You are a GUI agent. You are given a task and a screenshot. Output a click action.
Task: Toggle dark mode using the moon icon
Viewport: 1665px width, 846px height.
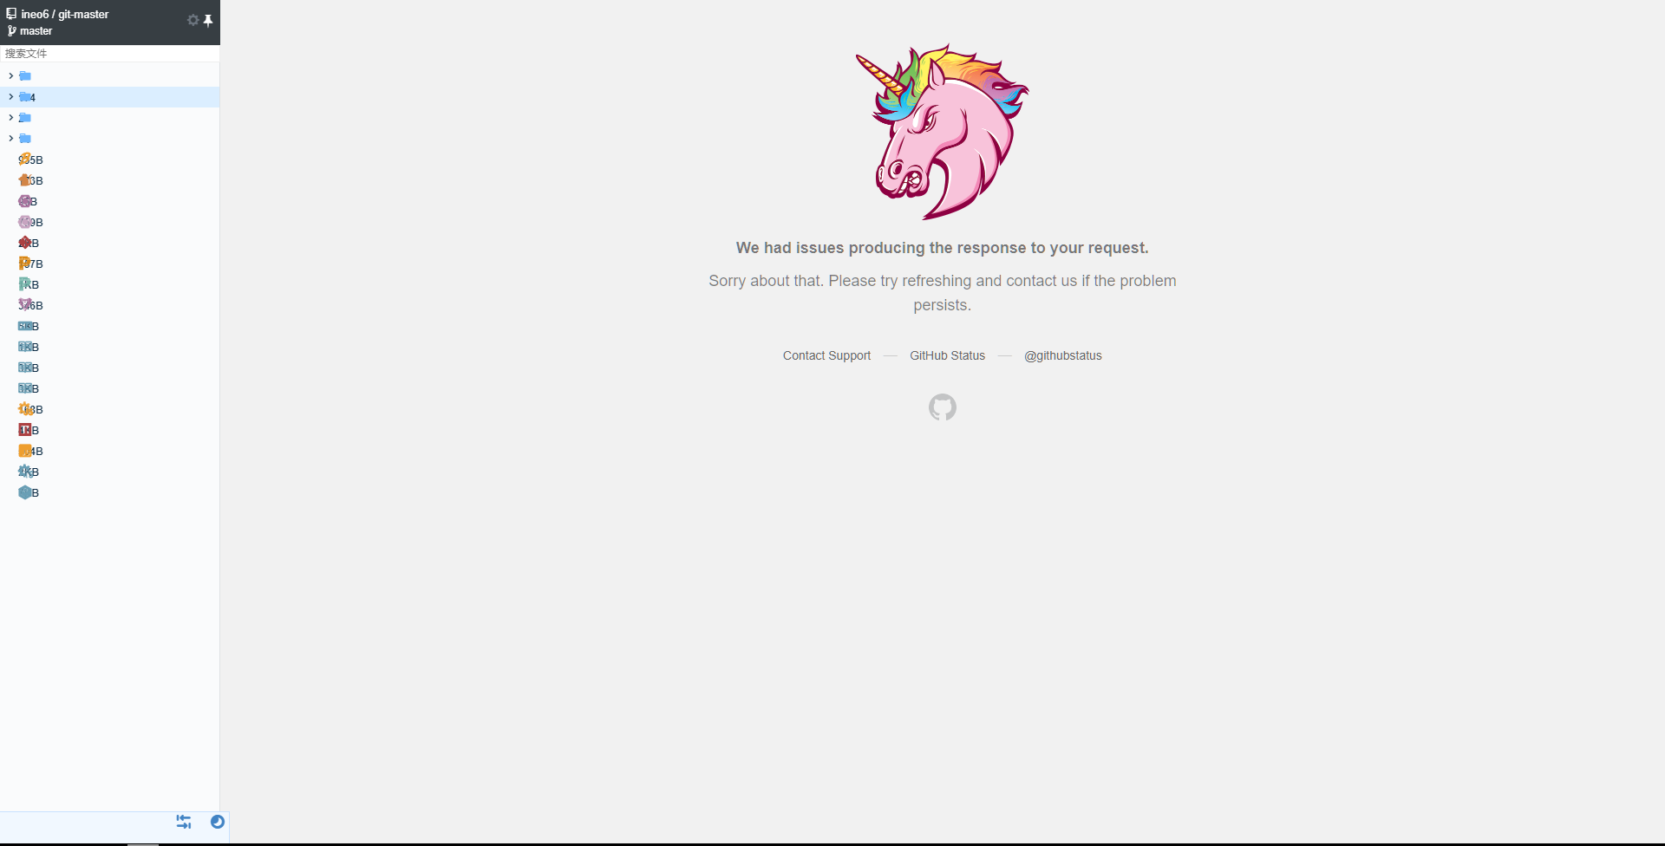[218, 822]
